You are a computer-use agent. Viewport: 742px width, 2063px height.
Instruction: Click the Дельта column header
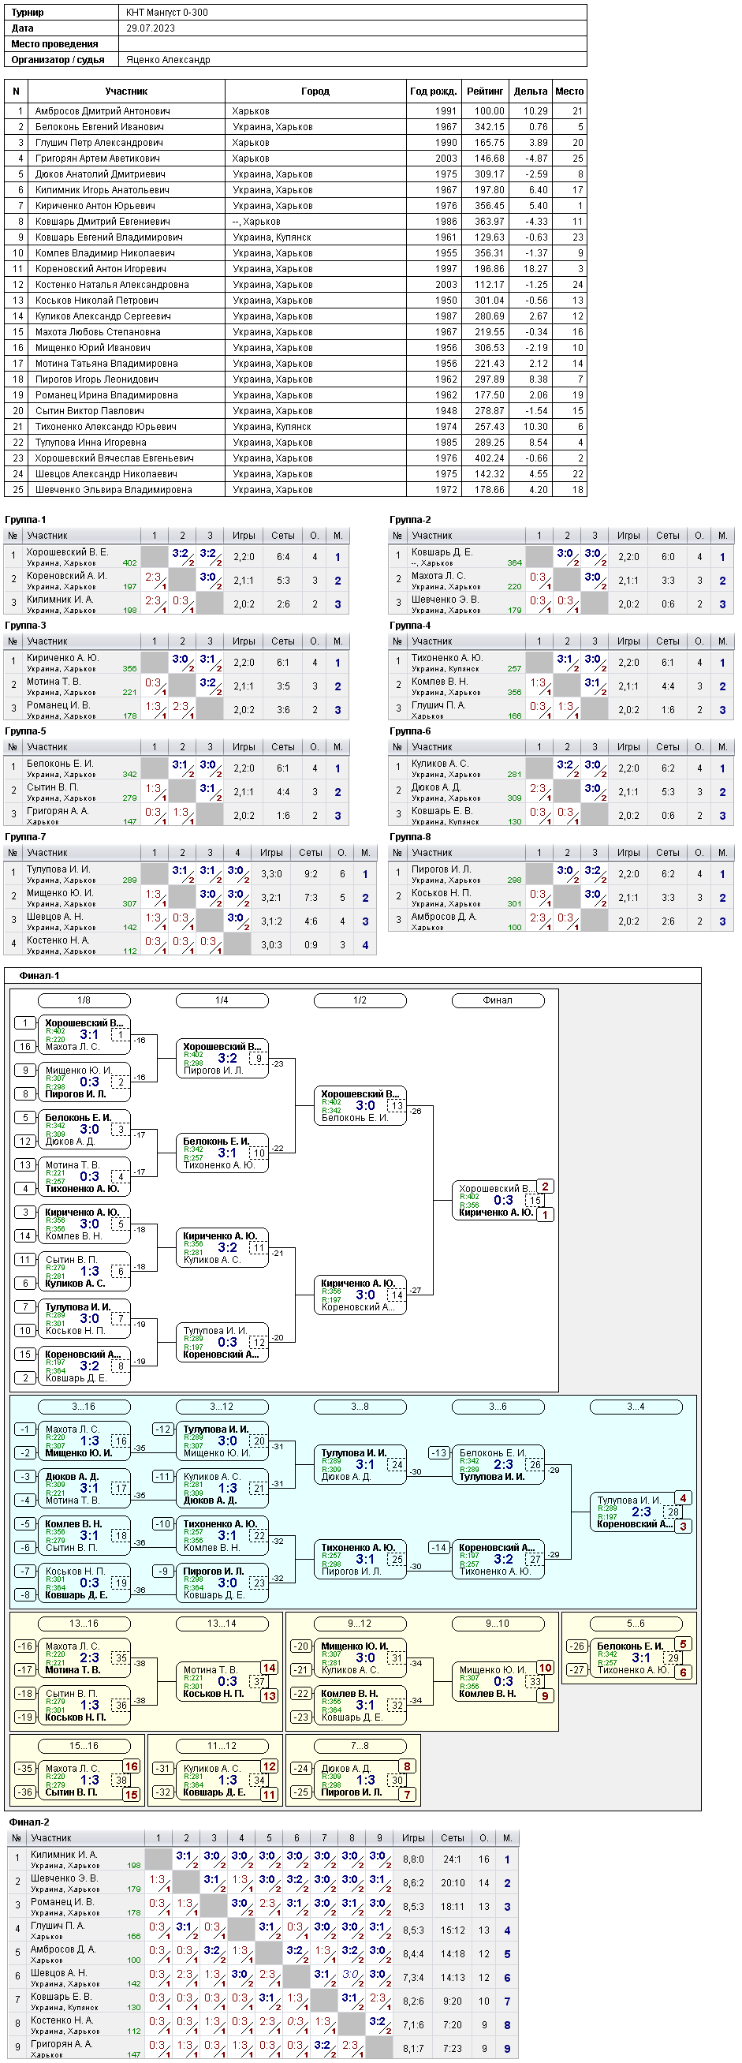tap(531, 92)
